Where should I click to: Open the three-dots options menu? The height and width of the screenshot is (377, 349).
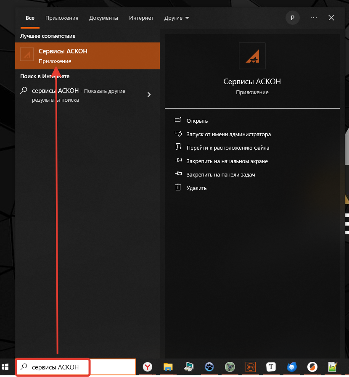click(314, 18)
